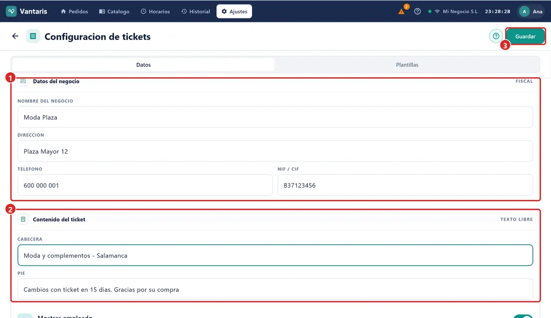Switch to the Datos tab

(143, 65)
